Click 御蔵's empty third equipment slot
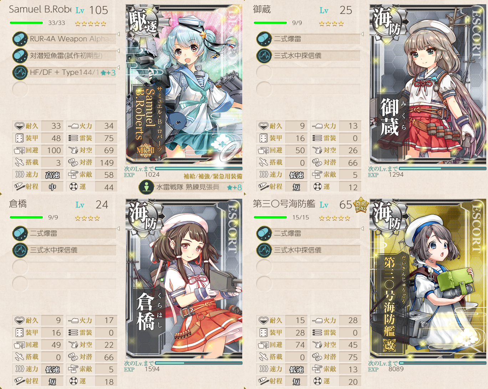Image resolution: width=488 pixels, height=389 pixels. coord(309,72)
